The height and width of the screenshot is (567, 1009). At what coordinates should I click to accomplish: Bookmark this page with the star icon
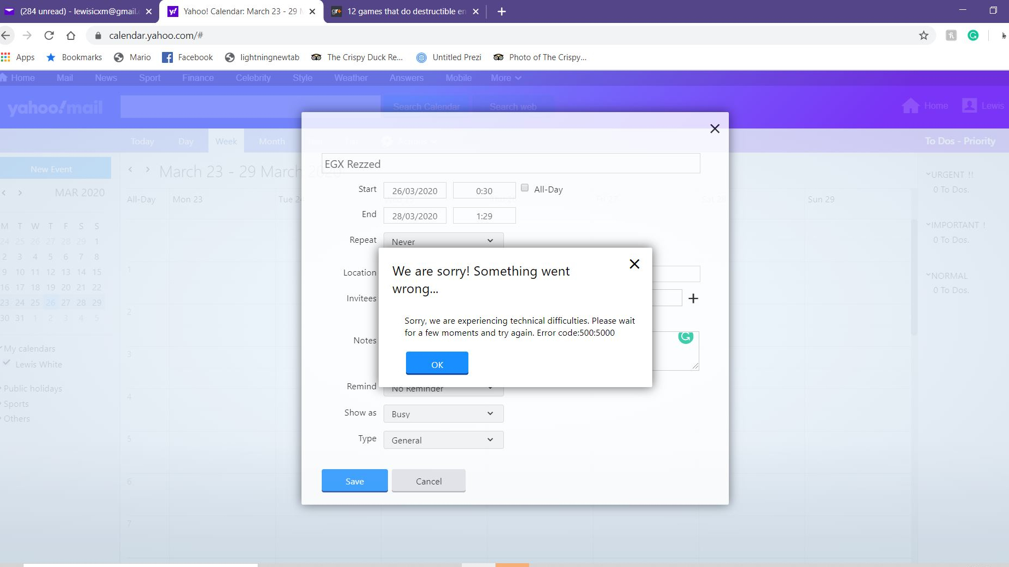[x=924, y=35]
